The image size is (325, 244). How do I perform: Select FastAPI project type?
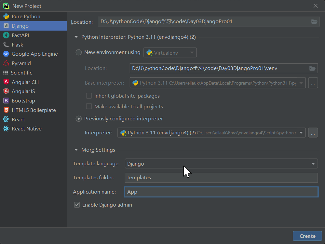coord(33,35)
